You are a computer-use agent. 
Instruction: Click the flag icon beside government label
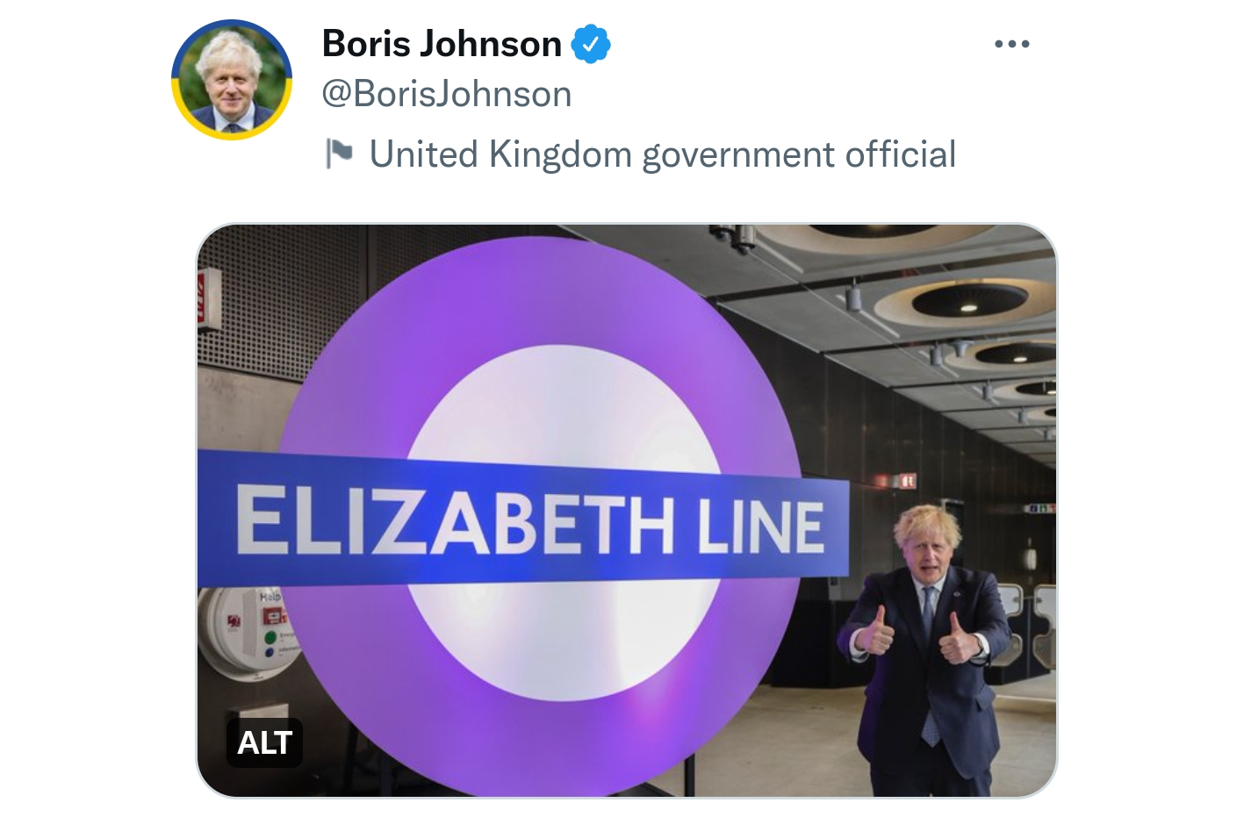coord(339,154)
